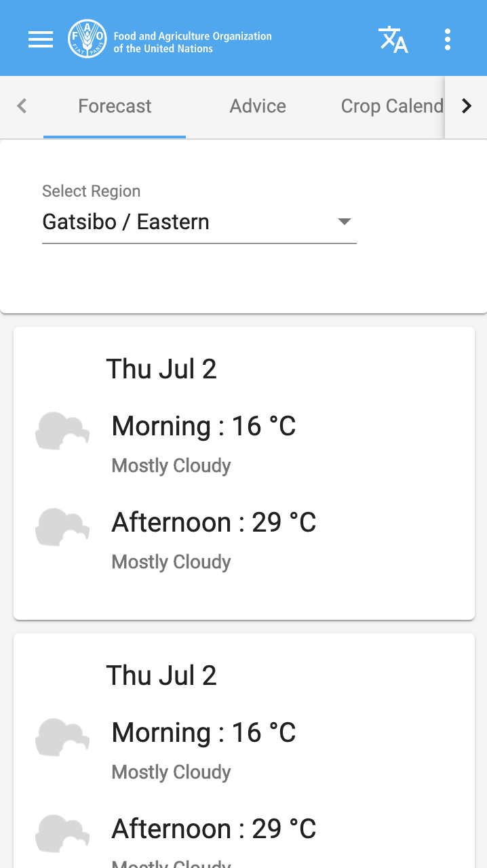Click the first card's Morning cloud icon

click(x=62, y=431)
